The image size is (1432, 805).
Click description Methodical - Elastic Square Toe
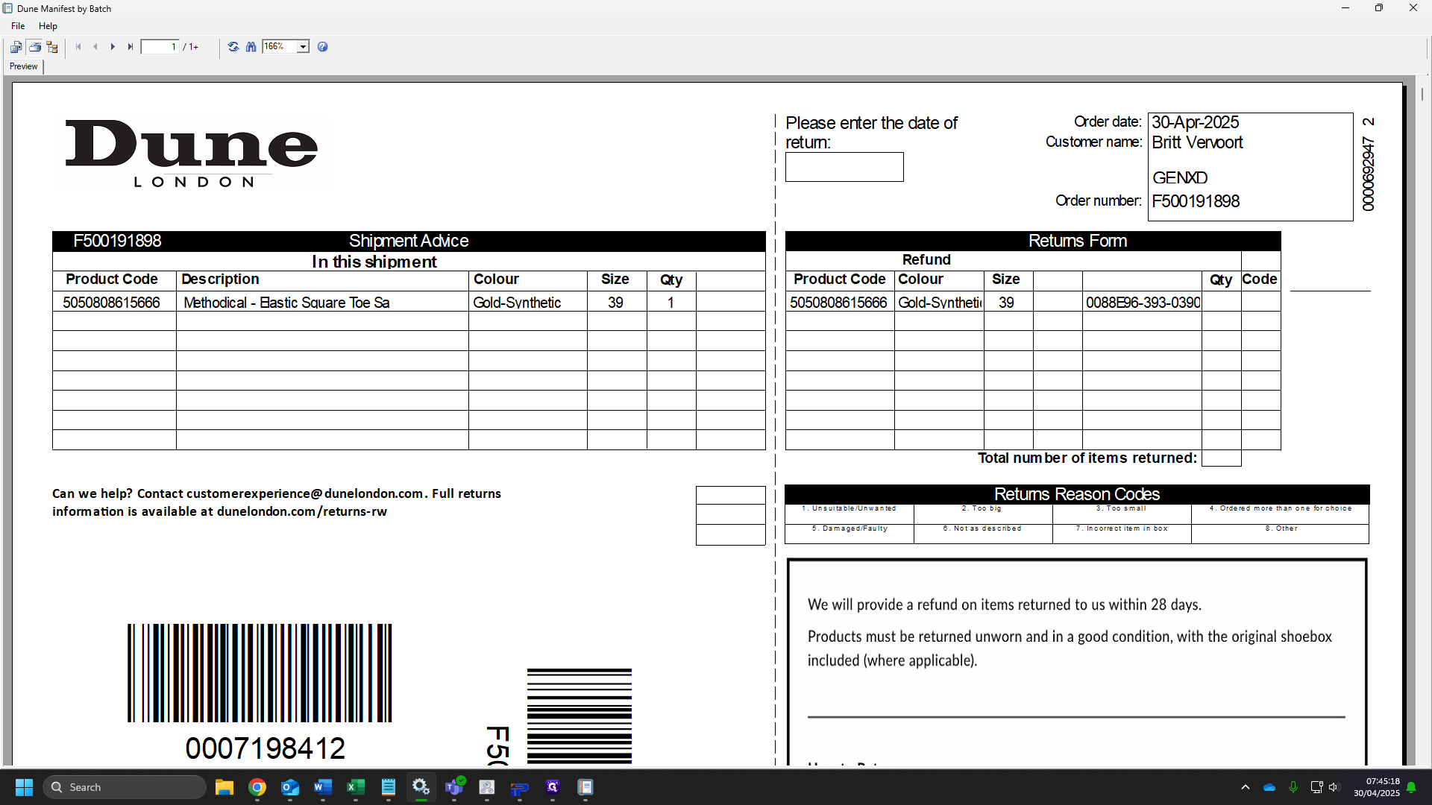[x=286, y=303]
